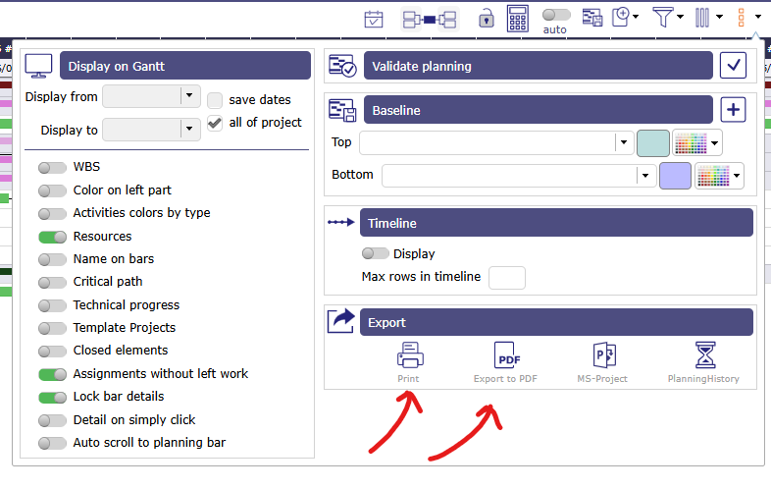Click the Max rows in timeline field
Viewport: 771px width, 489px height.
[x=506, y=277]
